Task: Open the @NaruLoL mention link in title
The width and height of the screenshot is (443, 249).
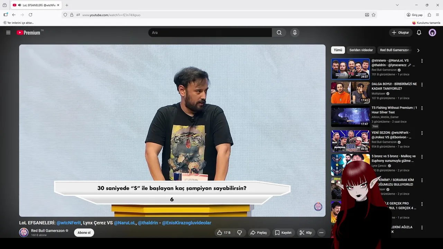Action: point(125,223)
